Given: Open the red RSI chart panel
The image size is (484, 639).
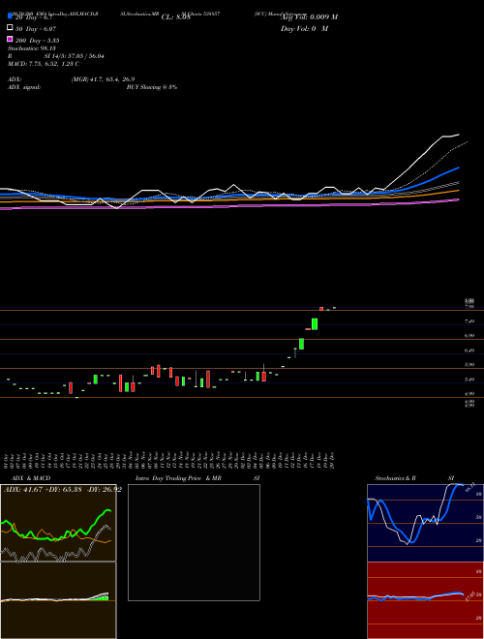Looking at the screenshot, I should tap(425, 600).
